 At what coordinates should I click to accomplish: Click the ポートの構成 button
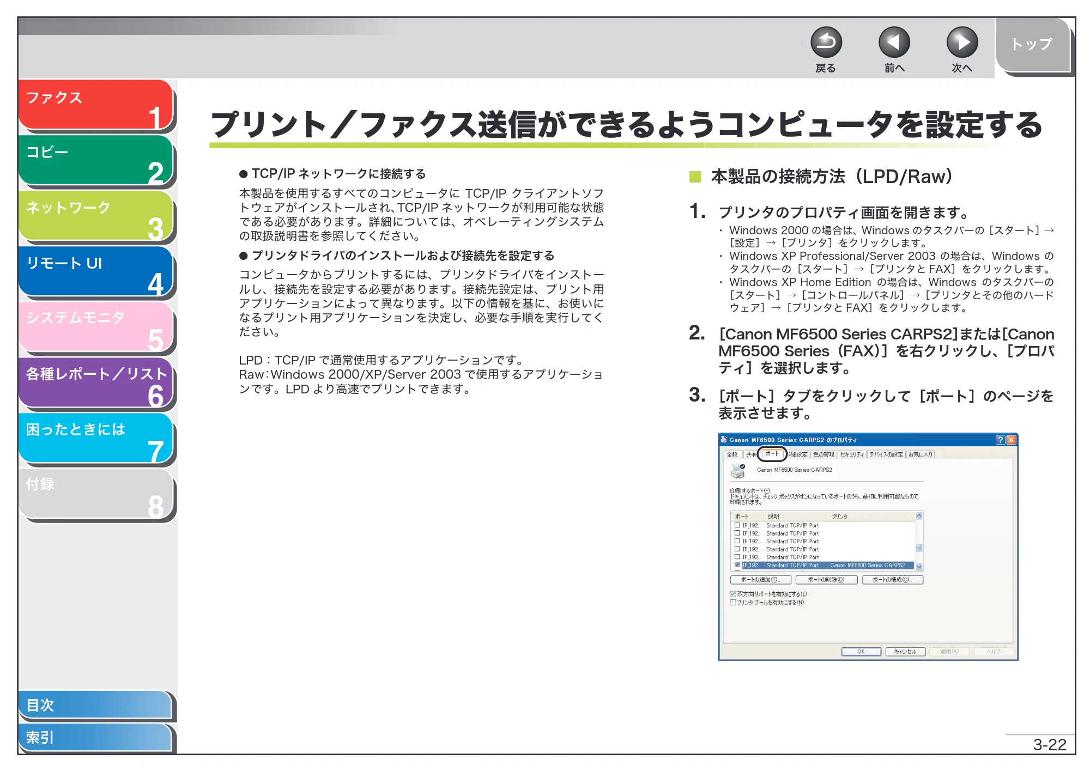pyautogui.click(x=892, y=580)
